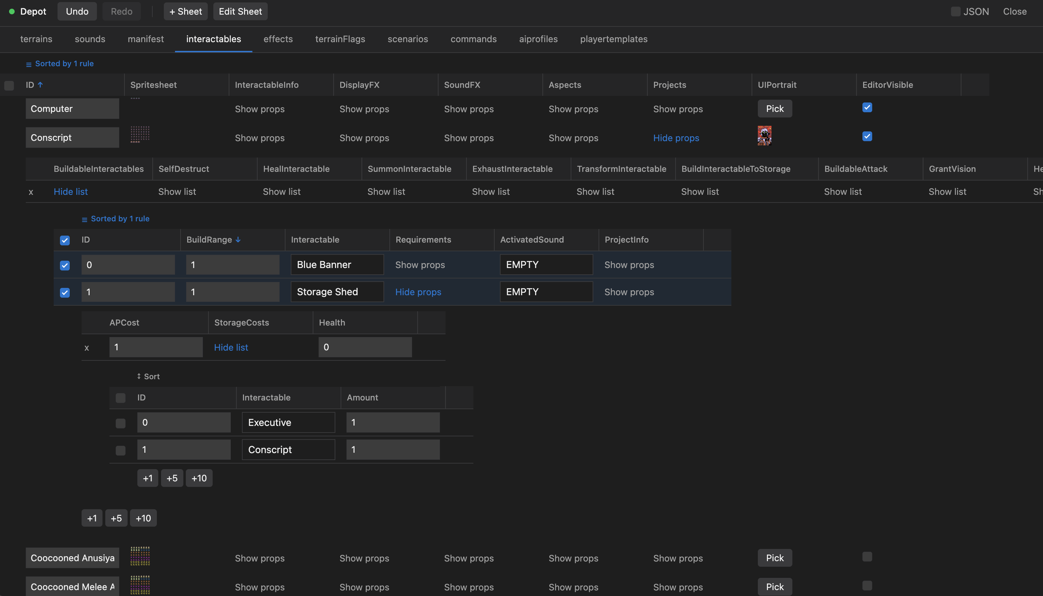Click the Conscript spritesheet thumbnail icon

tap(140, 134)
